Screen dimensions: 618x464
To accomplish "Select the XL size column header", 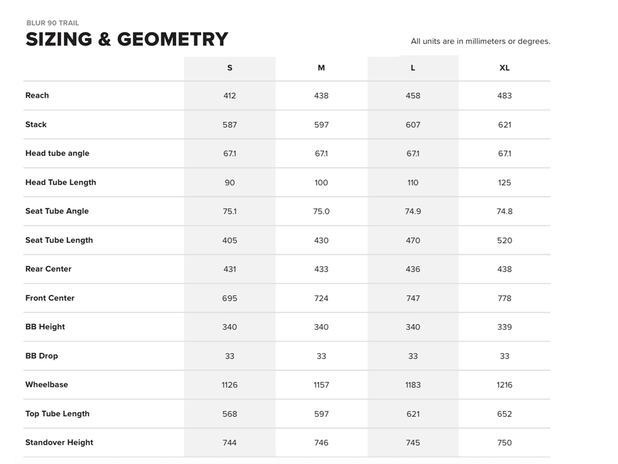I will tap(505, 68).
